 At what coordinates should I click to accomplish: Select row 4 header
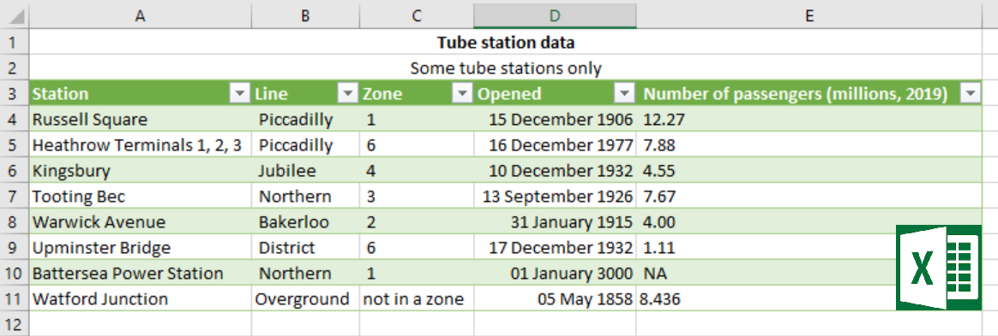pos(15,119)
